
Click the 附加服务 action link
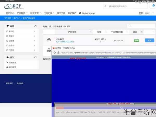(13, 67)
